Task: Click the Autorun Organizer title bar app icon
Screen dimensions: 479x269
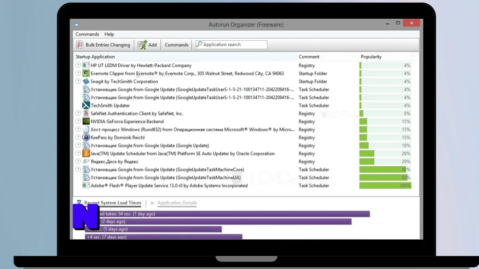Action: click(x=77, y=24)
